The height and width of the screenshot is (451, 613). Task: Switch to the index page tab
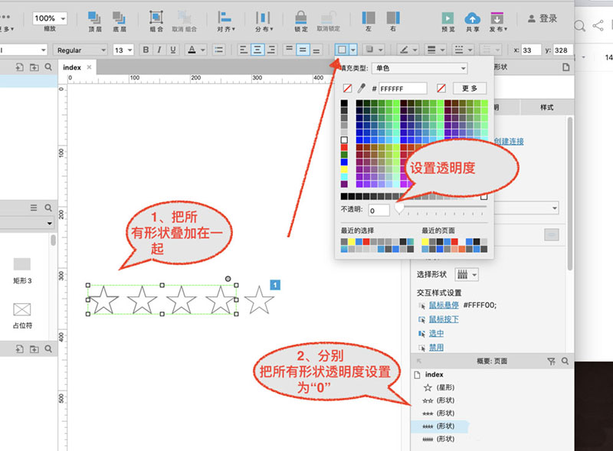[72, 67]
